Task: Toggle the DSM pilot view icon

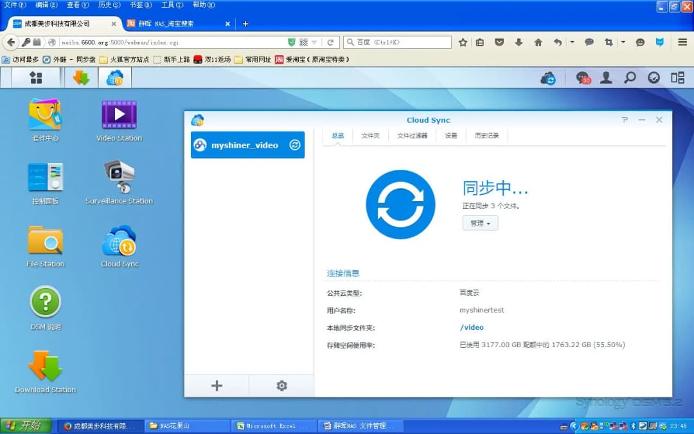Action: tap(678, 78)
